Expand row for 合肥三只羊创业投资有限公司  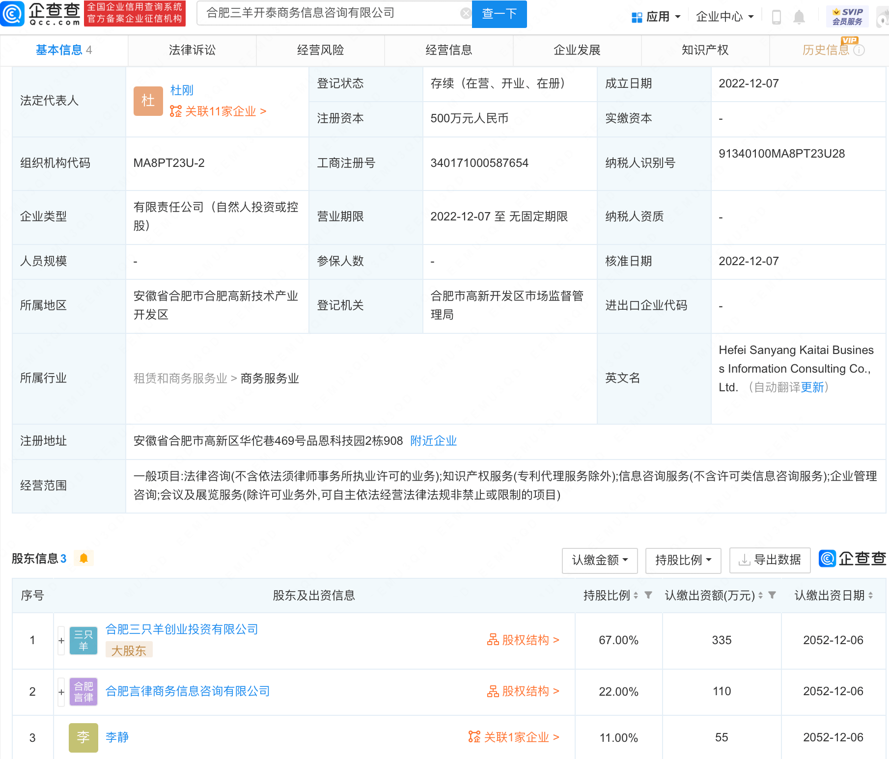[x=61, y=641]
